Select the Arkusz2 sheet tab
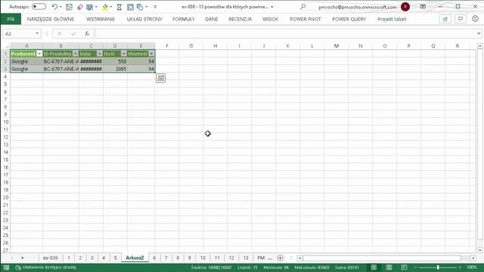The height and width of the screenshot is (272, 484). (x=135, y=258)
